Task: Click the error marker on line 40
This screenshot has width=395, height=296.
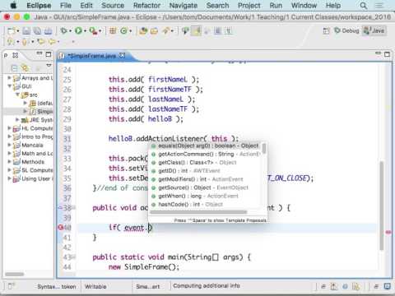Action: 61,227
